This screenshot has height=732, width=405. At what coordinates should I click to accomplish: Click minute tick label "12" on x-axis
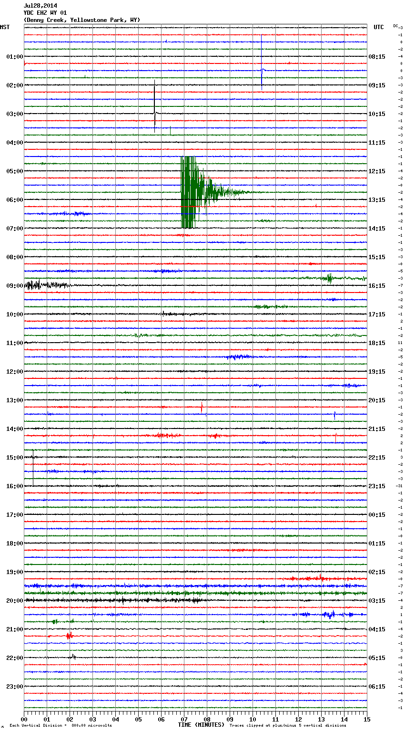pos(299,719)
